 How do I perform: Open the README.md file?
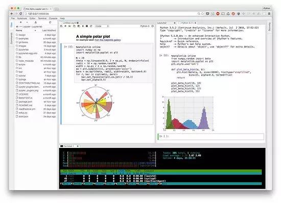[26, 106]
